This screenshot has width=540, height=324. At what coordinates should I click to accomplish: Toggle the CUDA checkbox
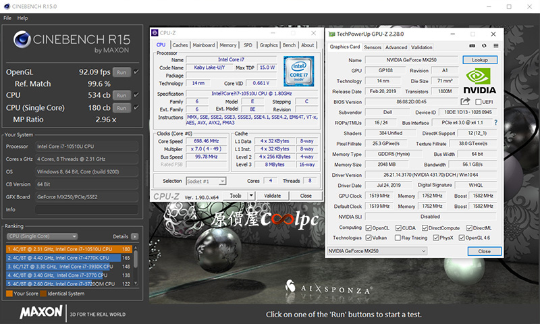[x=398, y=228]
